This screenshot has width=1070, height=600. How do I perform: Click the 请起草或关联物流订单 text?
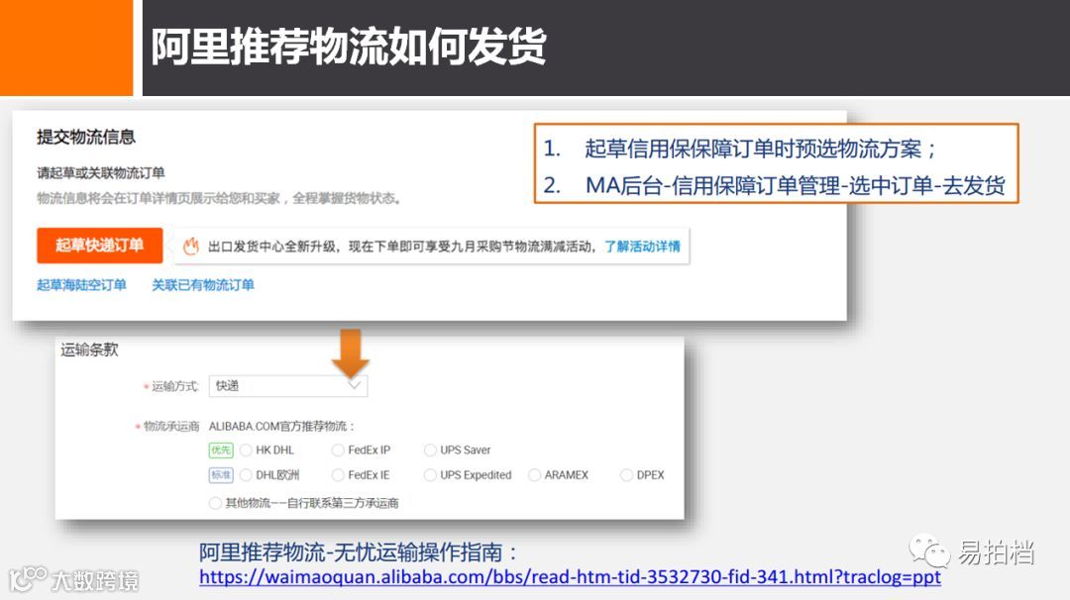101,173
